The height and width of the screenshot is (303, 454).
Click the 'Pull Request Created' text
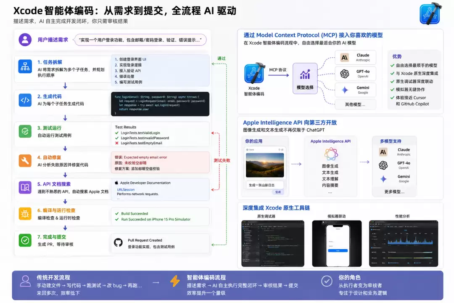point(145,240)
